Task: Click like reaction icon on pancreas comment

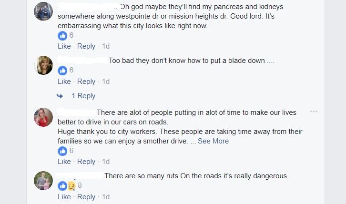Action: coord(62,35)
